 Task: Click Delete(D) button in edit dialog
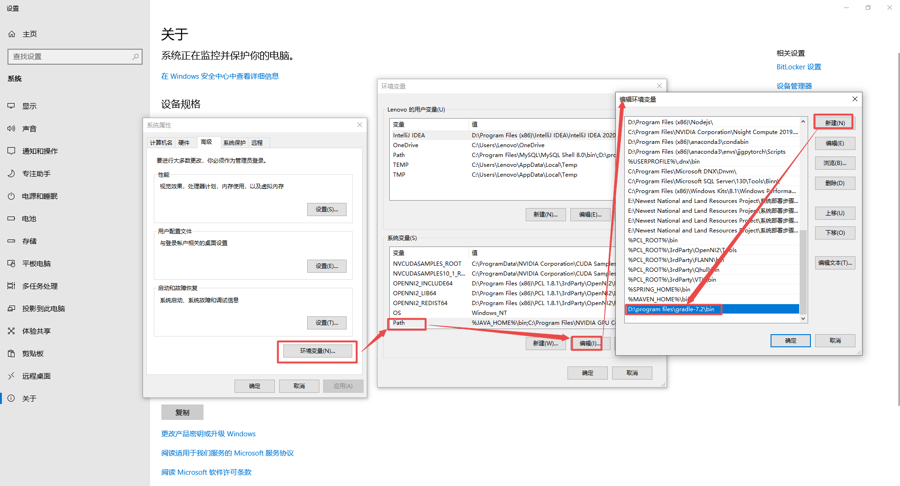[835, 183]
